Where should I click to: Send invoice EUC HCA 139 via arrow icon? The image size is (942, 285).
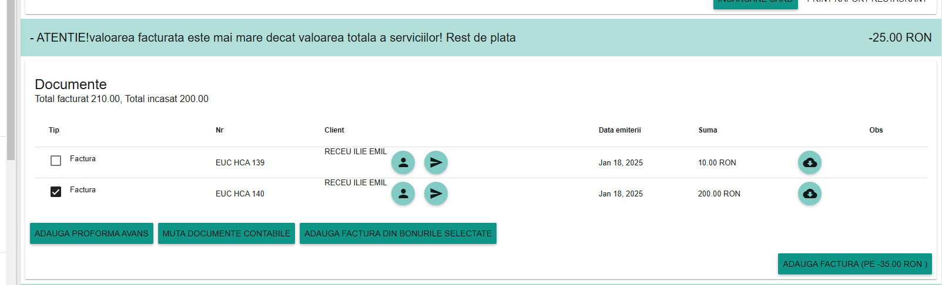coord(436,162)
